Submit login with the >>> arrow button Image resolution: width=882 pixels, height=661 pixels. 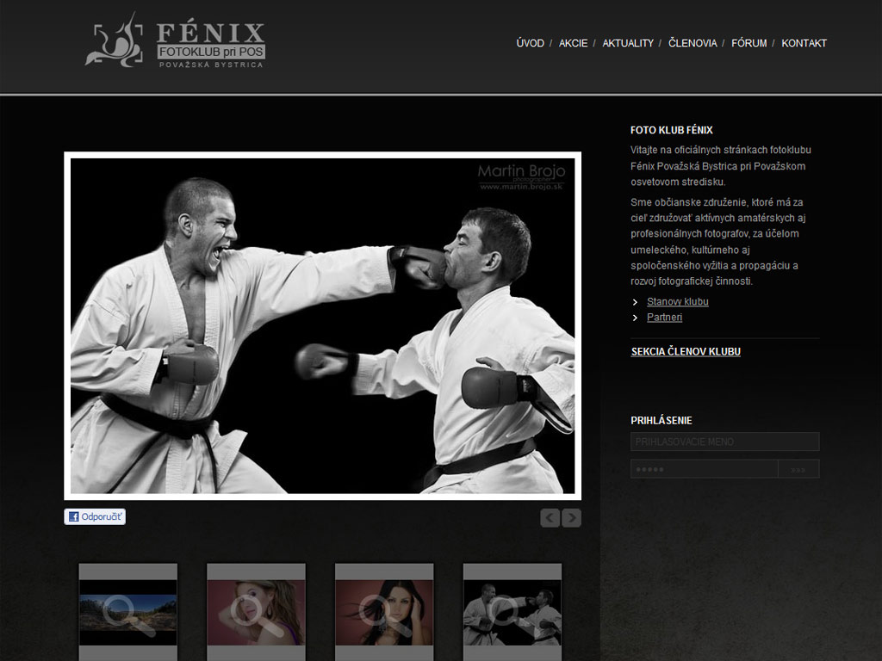798,469
